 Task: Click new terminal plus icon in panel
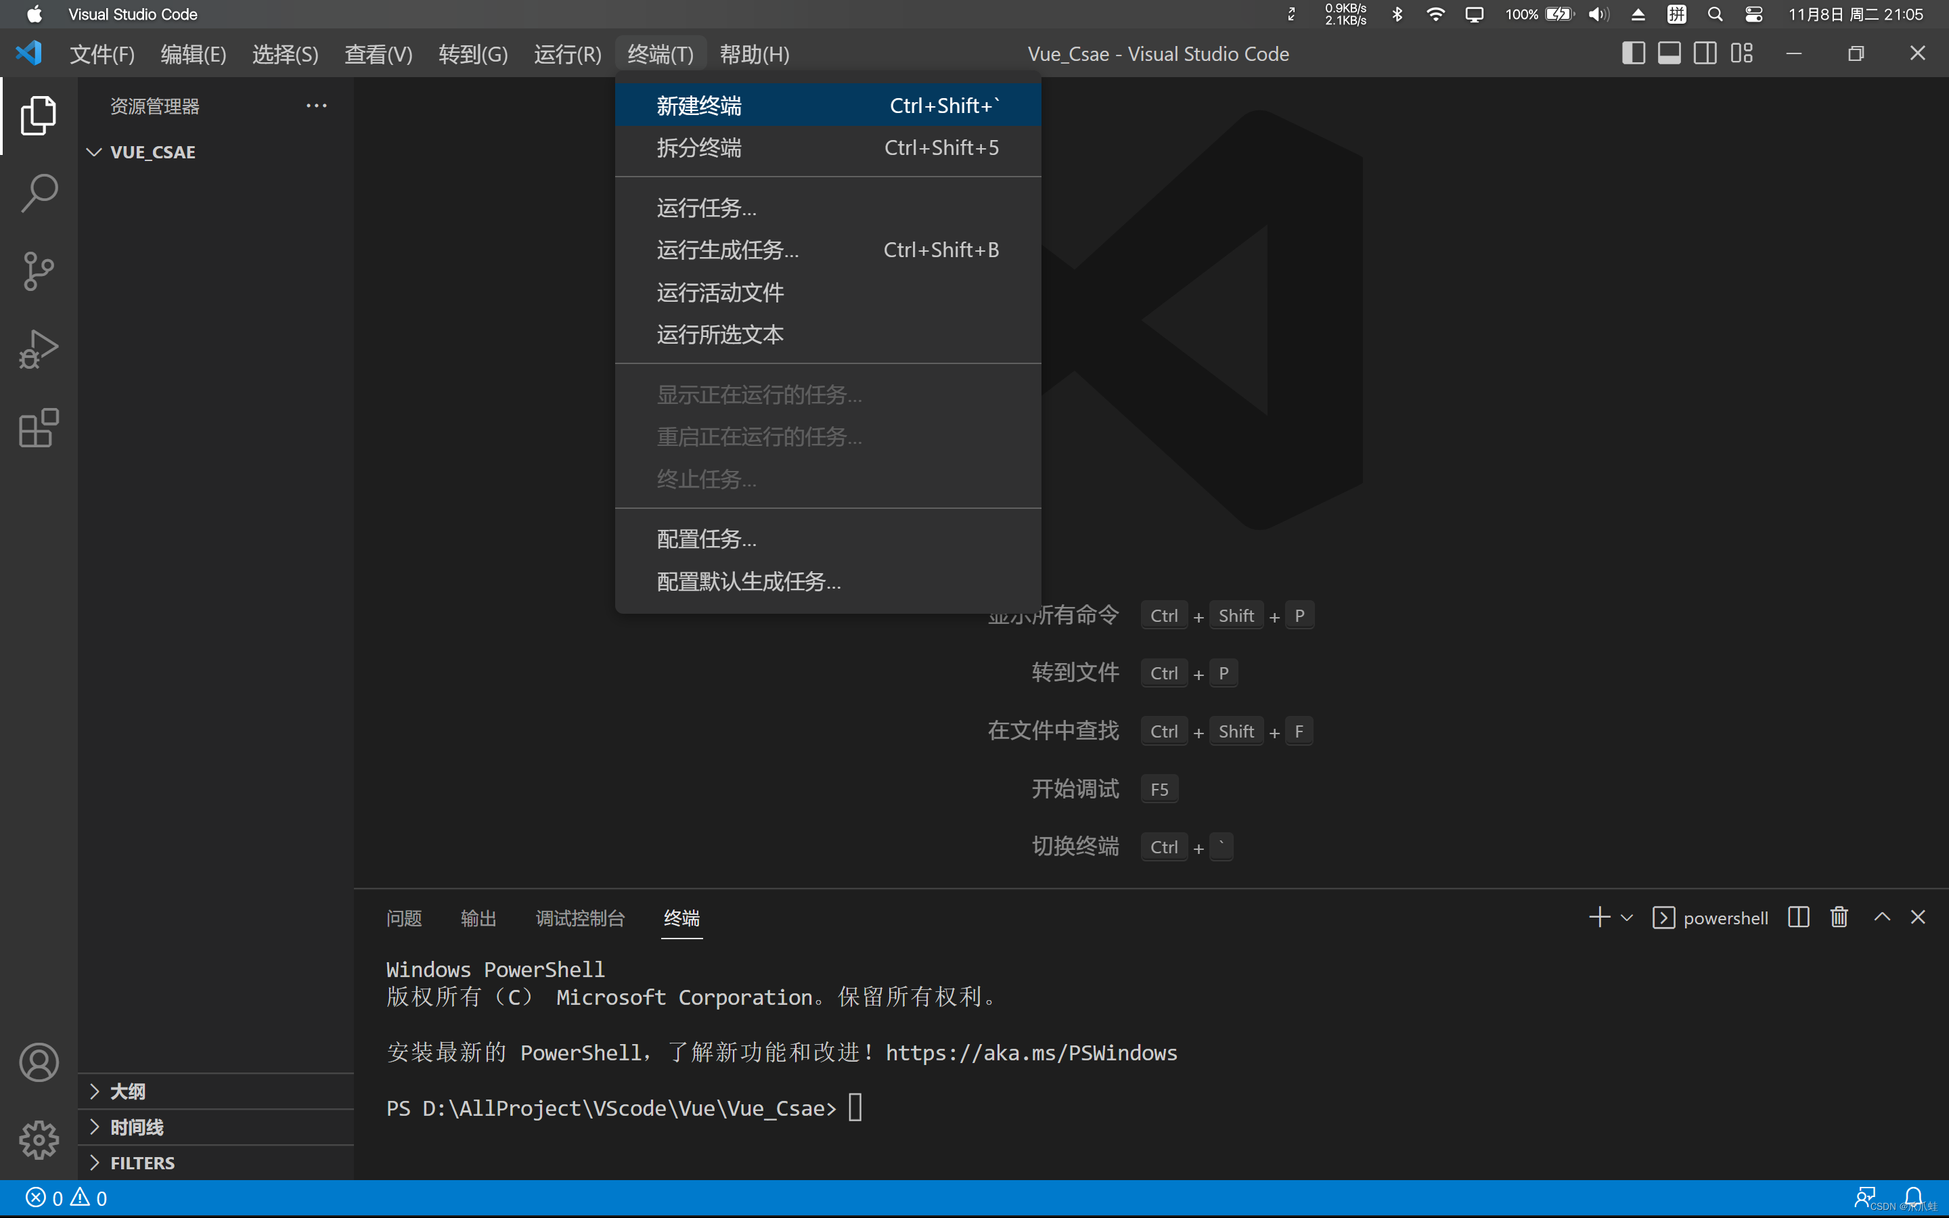point(1600,917)
